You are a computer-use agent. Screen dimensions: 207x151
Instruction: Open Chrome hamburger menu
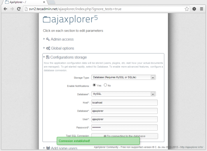point(202,9)
